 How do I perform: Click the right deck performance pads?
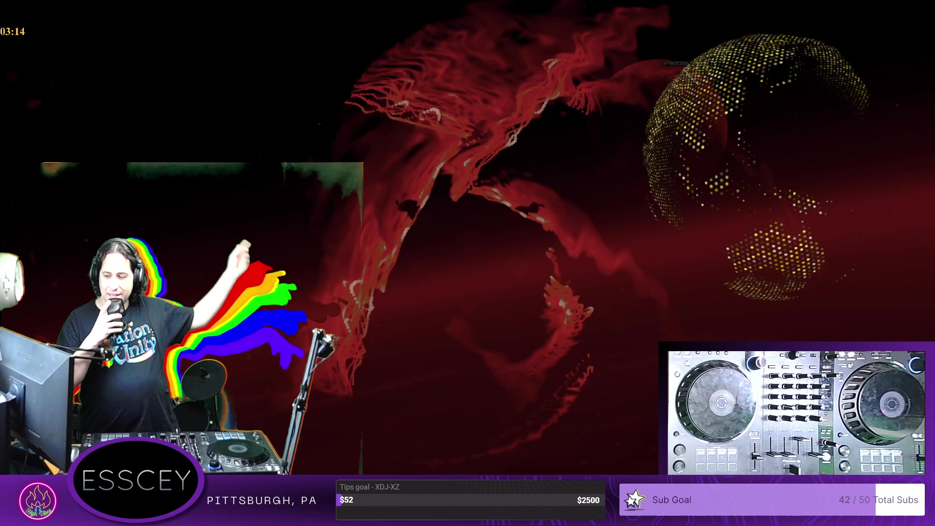880,460
